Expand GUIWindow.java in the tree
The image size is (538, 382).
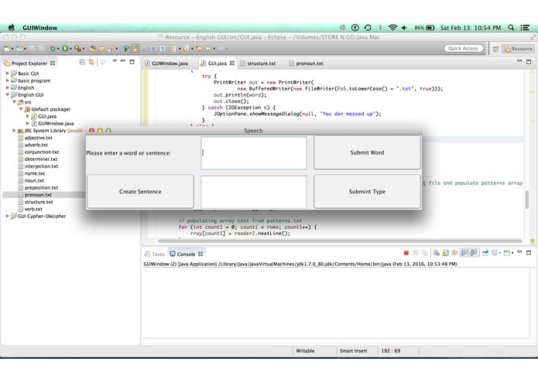coord(28,123)
